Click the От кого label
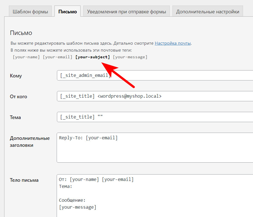 [x=19, y=97]
